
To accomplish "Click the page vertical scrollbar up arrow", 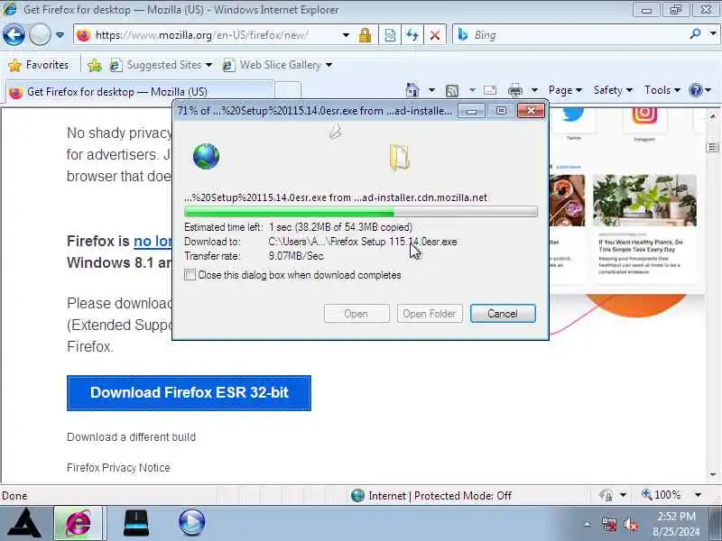I will tap(713, 115).
